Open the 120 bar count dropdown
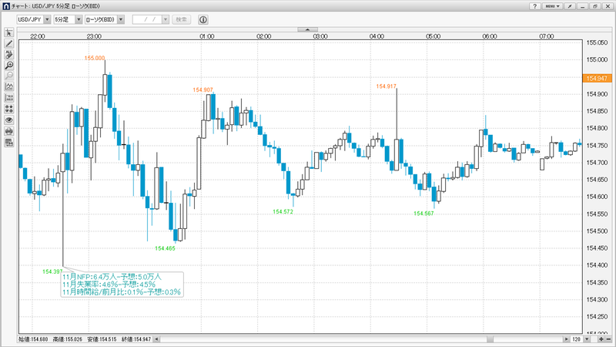 587,339
